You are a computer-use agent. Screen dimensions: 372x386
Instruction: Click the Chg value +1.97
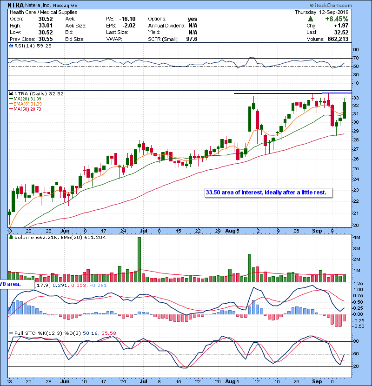point(341,26)
